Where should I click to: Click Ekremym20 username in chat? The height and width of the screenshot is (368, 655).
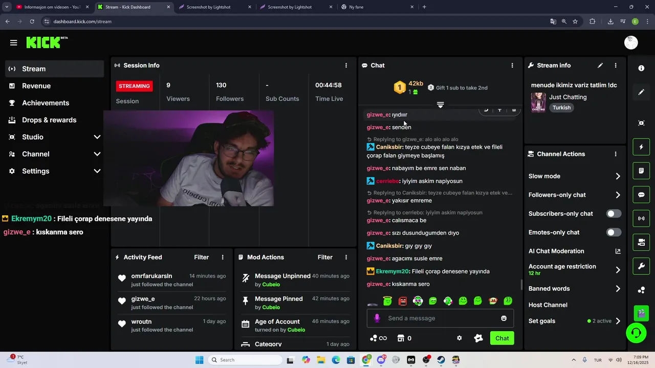[392, 271]
